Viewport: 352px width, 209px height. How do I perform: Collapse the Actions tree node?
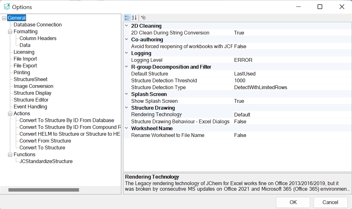coord(10,114)
